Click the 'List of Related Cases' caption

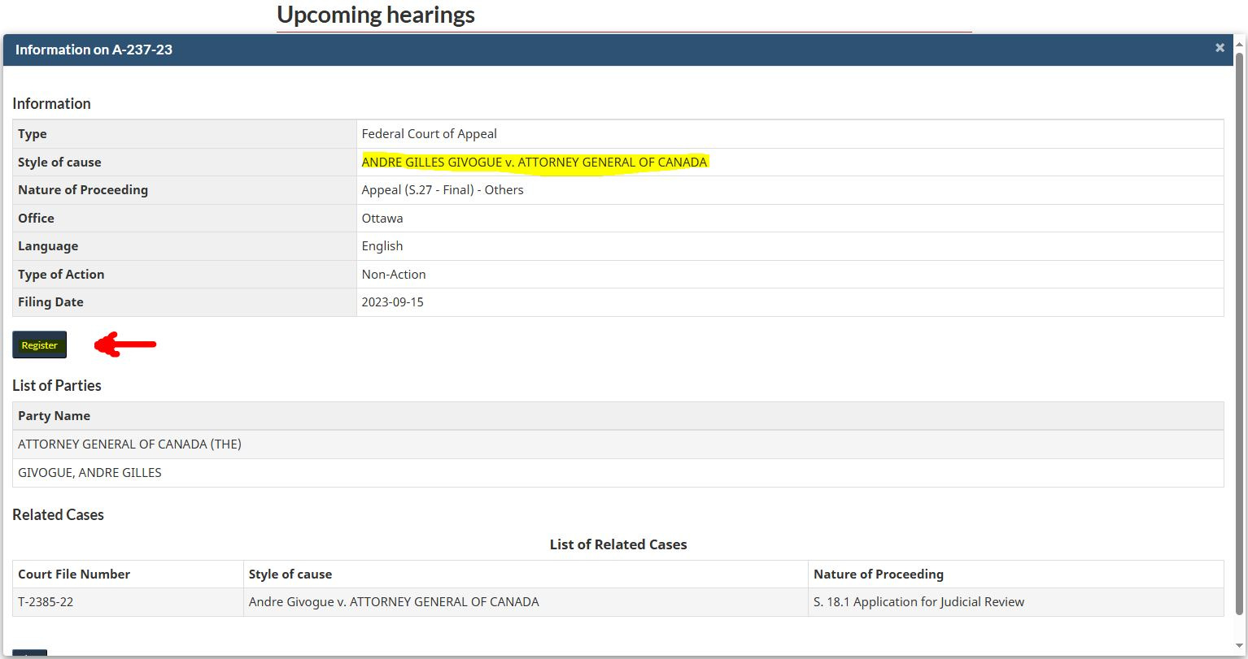618,544
